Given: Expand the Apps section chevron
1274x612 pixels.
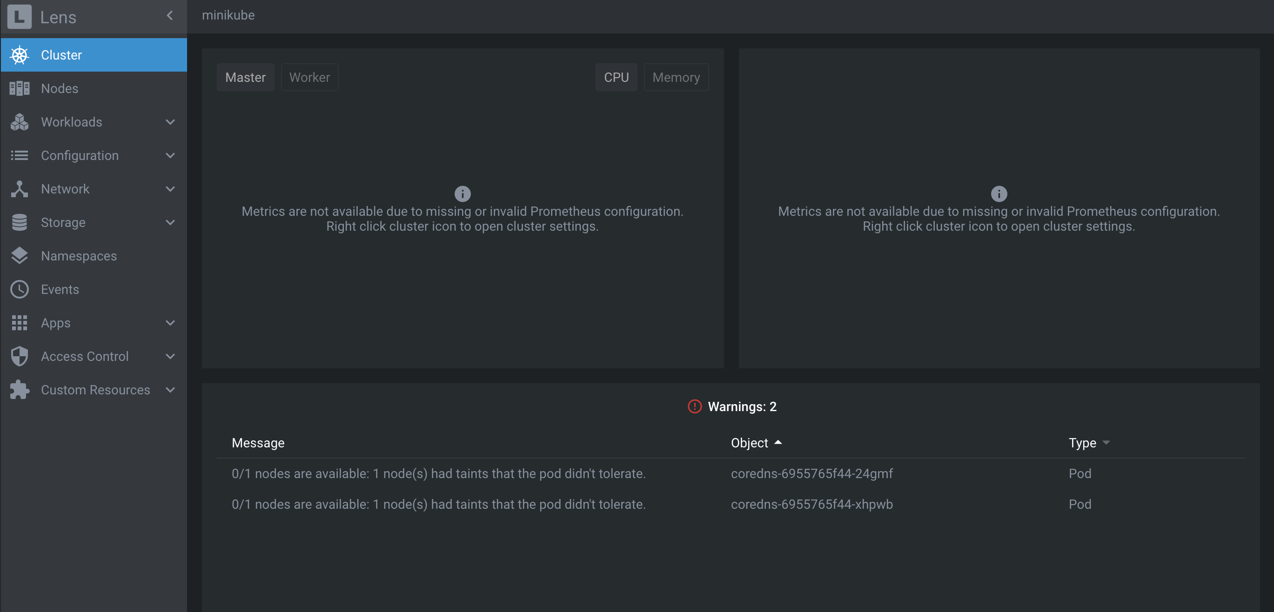Looking at the screenshot, I should coord(170,323).
